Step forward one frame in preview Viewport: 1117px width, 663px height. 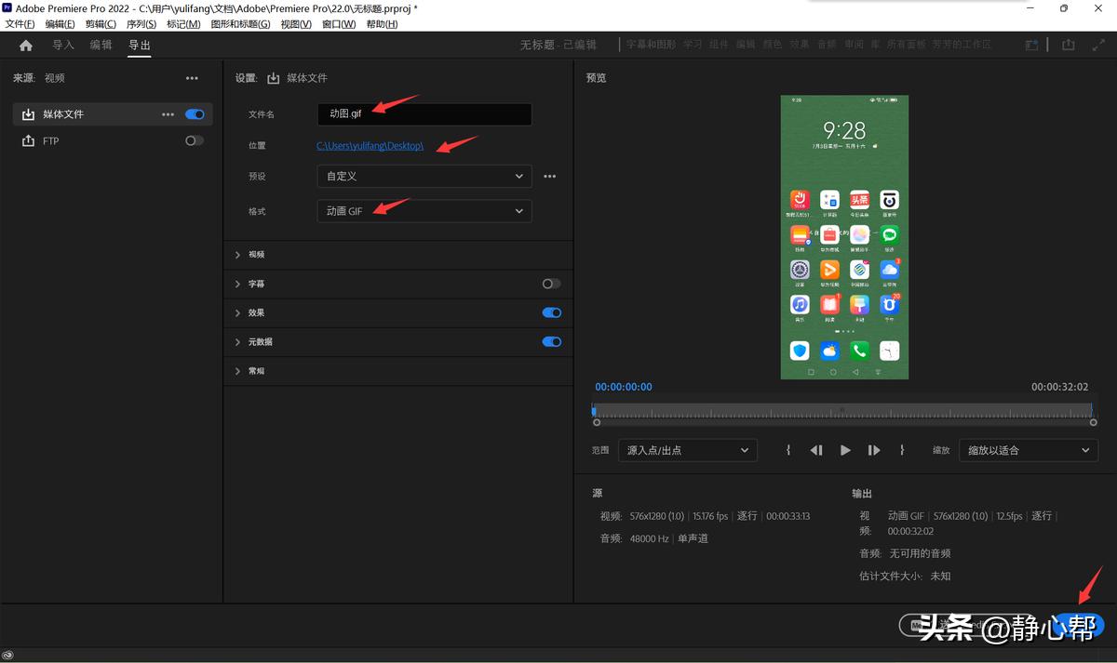874,450
